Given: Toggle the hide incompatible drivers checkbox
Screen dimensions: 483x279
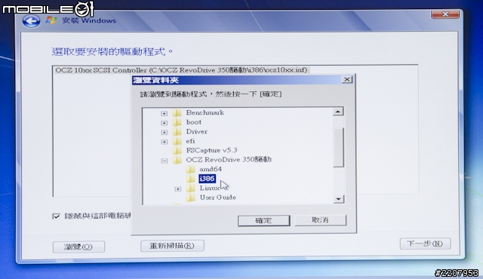Looking at the screenshot, I should (x=56, y=216).
